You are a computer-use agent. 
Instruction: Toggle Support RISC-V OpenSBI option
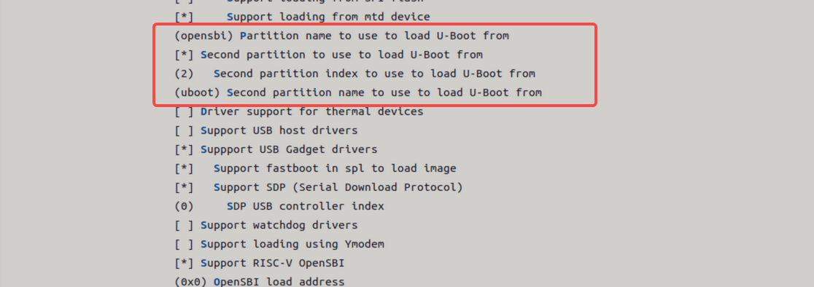click(x=260, y=263)
